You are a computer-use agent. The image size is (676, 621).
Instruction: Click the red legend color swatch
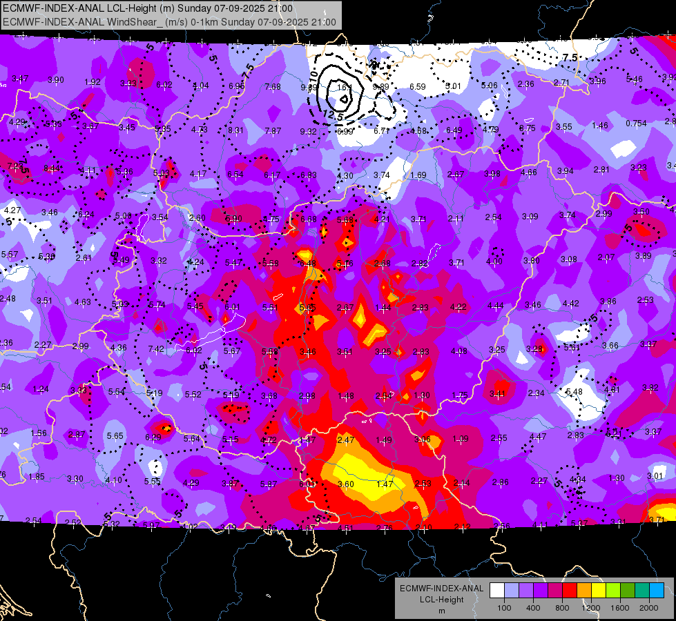point(570,590)
